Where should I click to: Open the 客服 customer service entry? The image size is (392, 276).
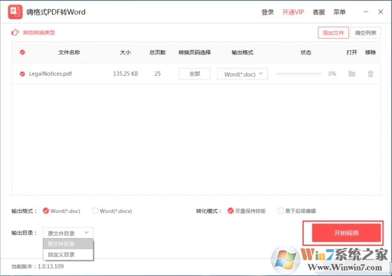tap(318, 12)
